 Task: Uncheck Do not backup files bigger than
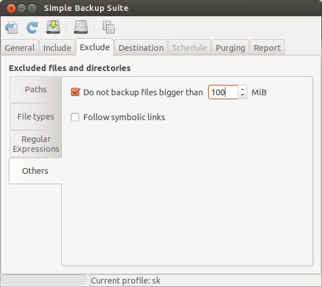point(75,92)
